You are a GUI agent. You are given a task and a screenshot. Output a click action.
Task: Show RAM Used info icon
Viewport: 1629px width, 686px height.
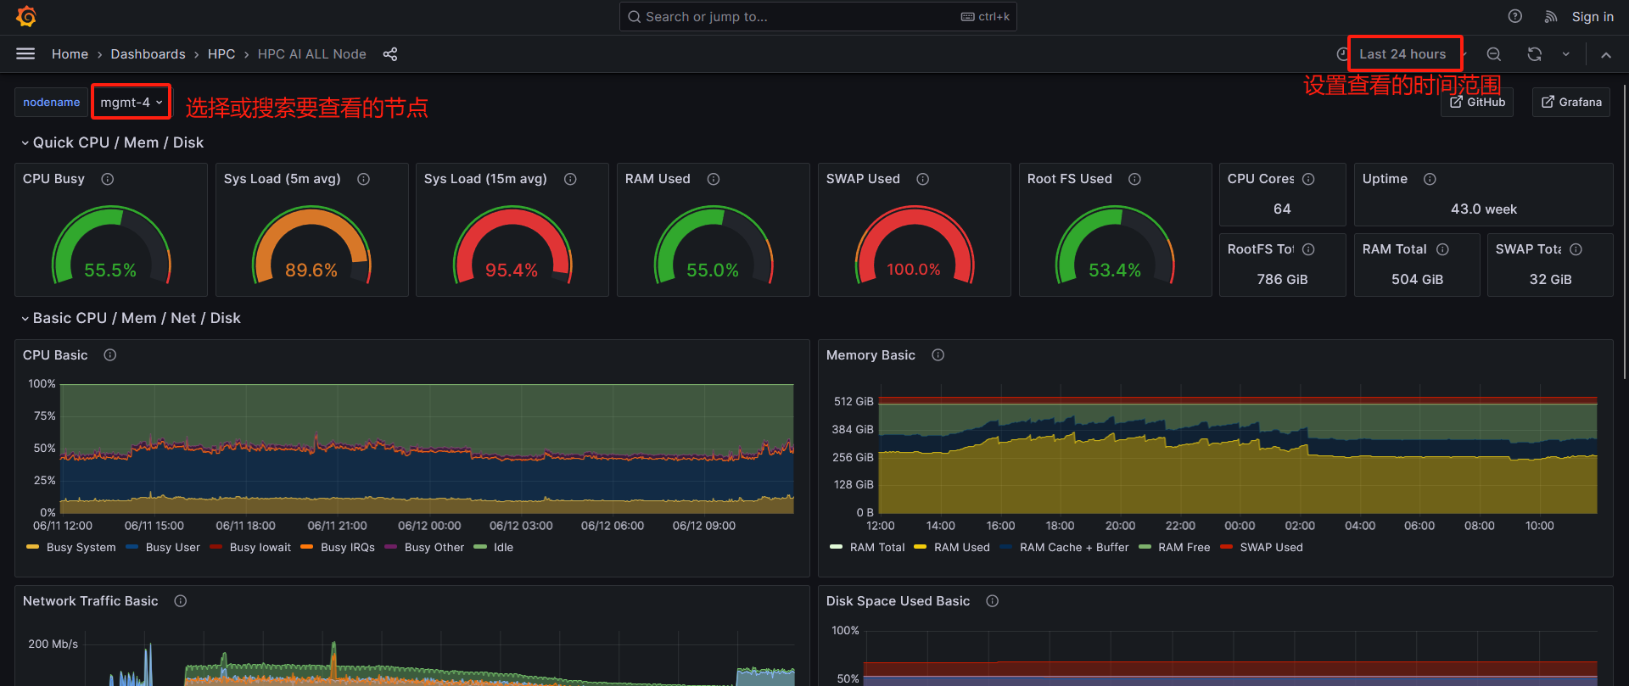(x=714, y=179)
